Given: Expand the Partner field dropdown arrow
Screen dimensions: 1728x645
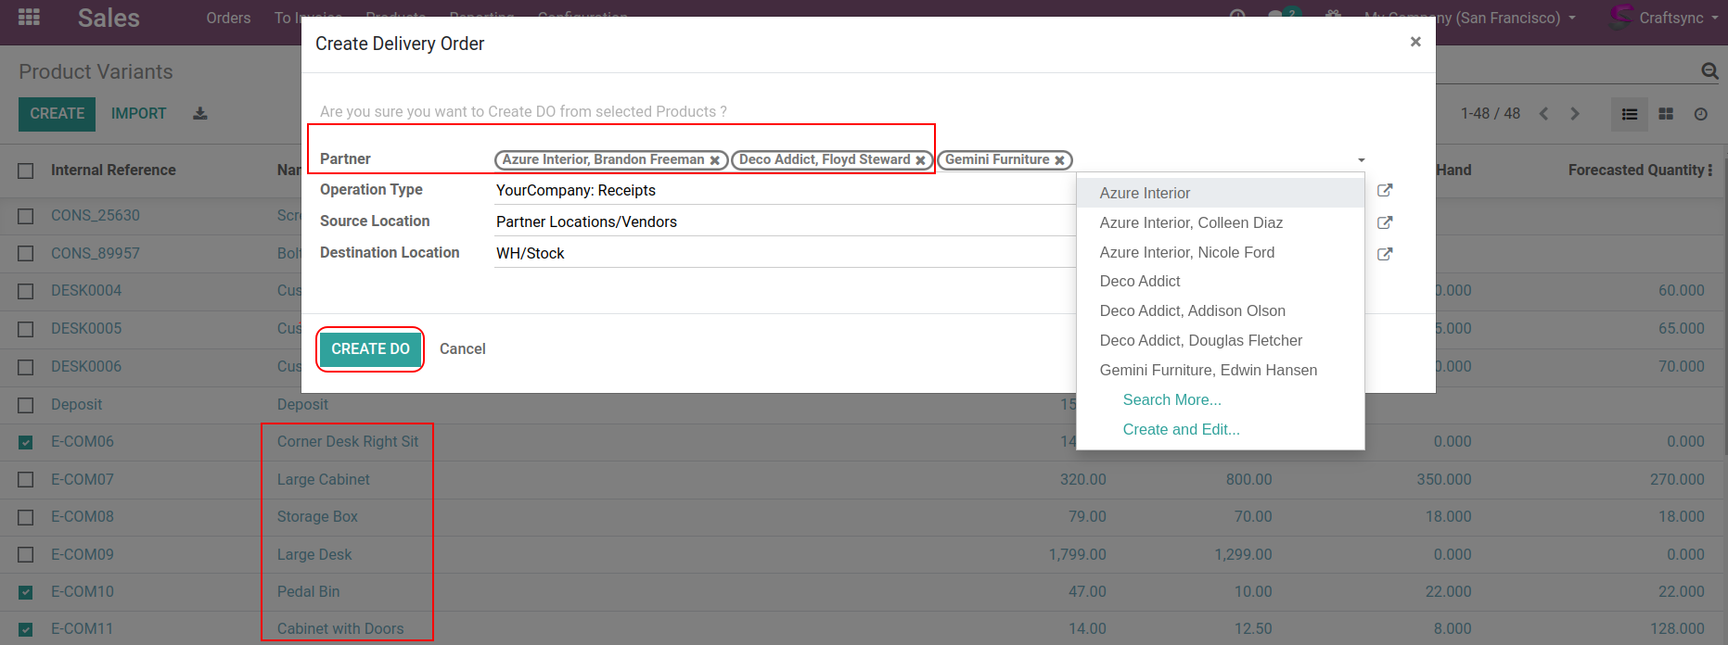Looking at the screenshot, I should coord(1361,160).
